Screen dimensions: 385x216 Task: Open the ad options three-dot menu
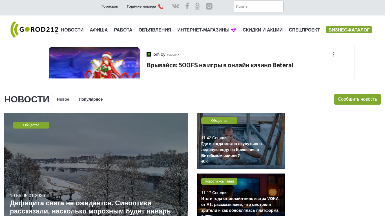333,54
